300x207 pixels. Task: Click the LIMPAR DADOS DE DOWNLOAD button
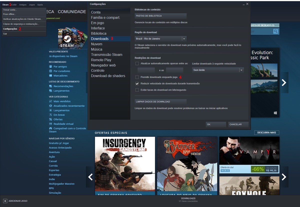click(161, 102)
